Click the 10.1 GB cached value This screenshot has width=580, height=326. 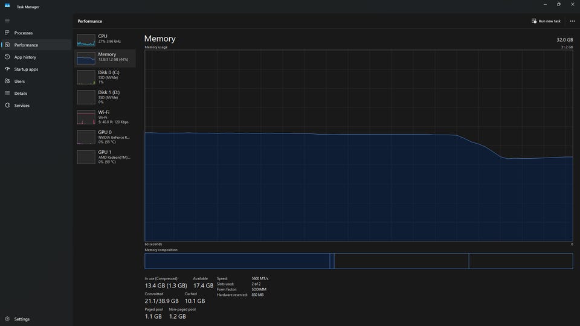click(195, 301)
